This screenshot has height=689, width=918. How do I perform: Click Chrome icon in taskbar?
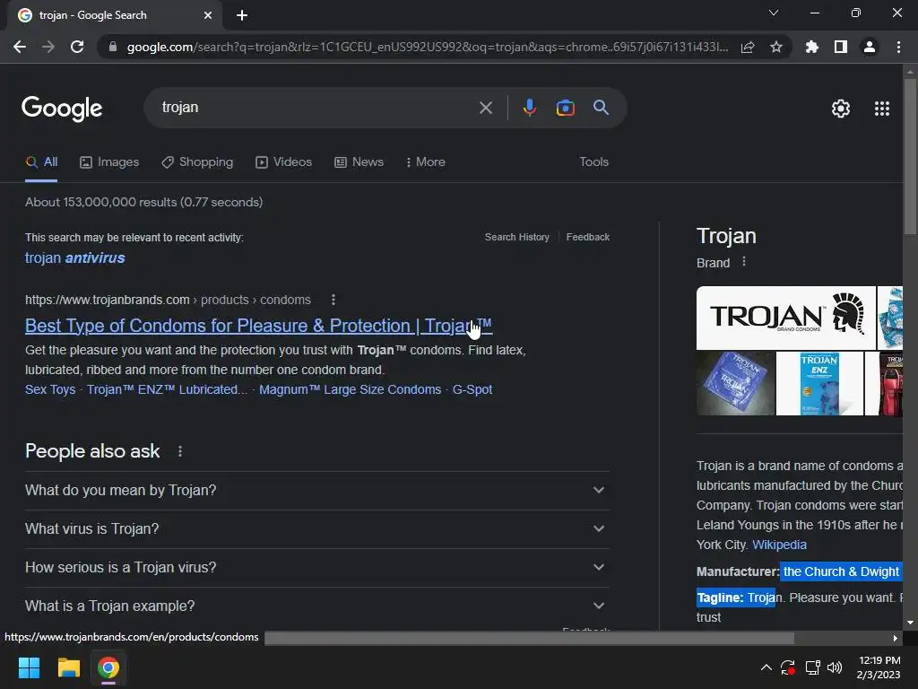pyautogui.click(x=108, y=667)
